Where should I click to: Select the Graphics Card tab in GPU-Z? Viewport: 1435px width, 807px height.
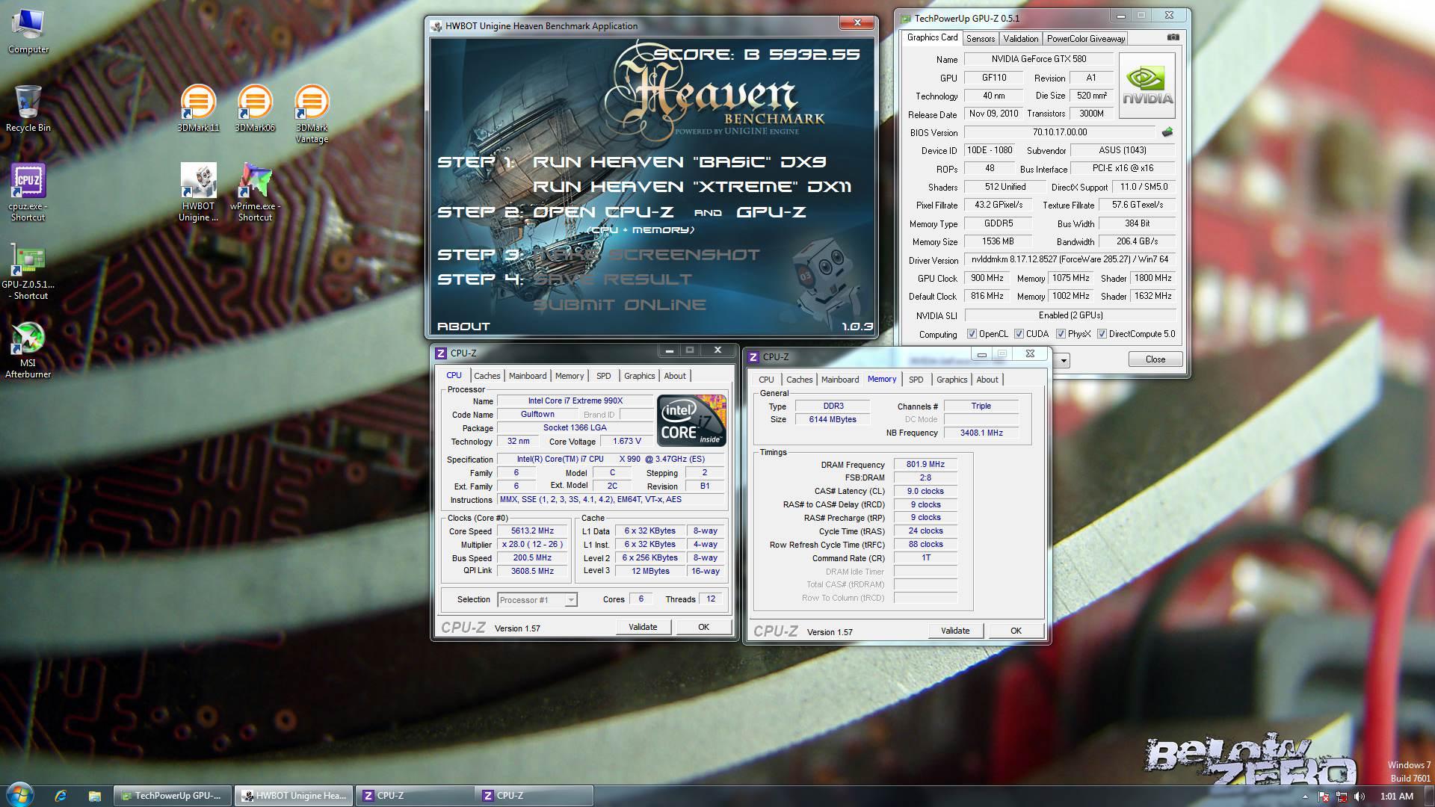(x=932, y=37)
